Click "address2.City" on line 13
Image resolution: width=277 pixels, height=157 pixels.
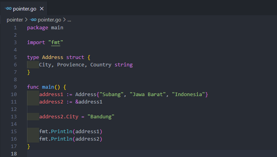click(x=59, y=116)
